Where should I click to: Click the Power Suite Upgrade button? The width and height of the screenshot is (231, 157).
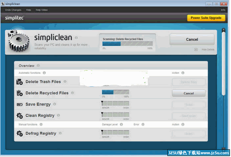coord(206,18)
